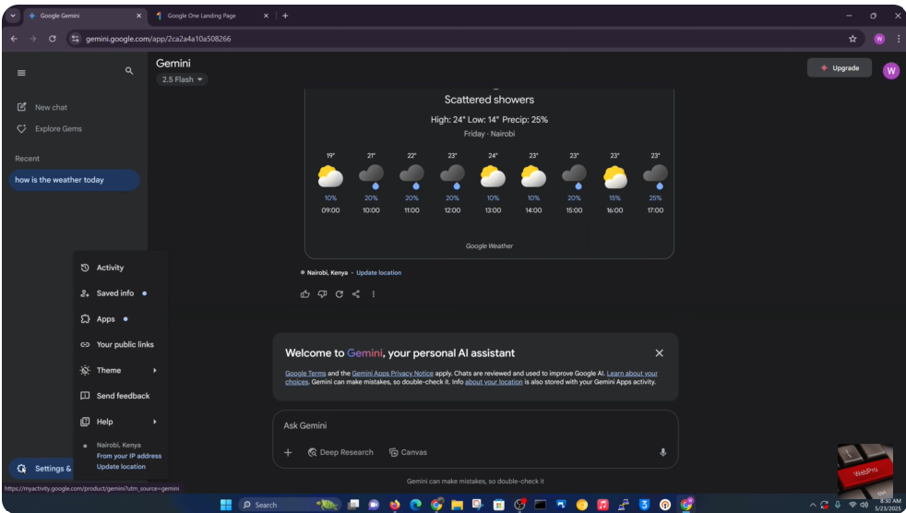Select Deep Research
906x513 pixels.
tap(340, 452)
